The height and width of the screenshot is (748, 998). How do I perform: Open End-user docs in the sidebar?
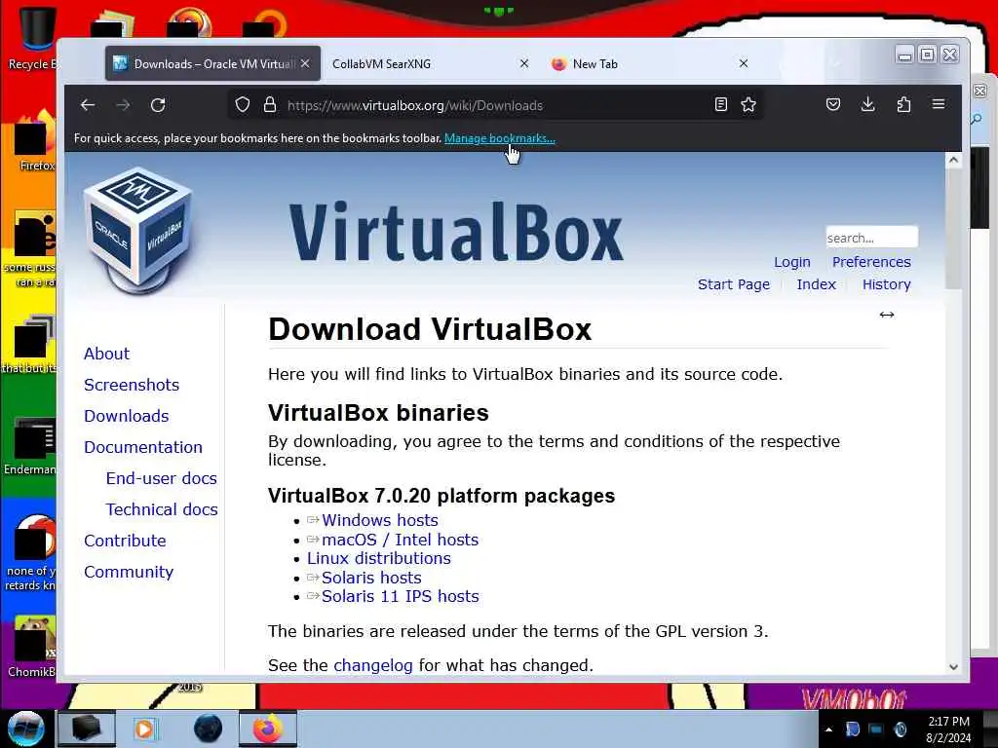pyautogui.click(x=162, y=478)
